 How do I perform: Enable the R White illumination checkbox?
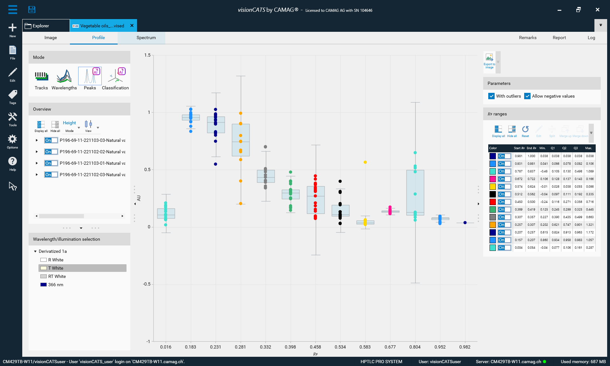(x=44, y=259)
